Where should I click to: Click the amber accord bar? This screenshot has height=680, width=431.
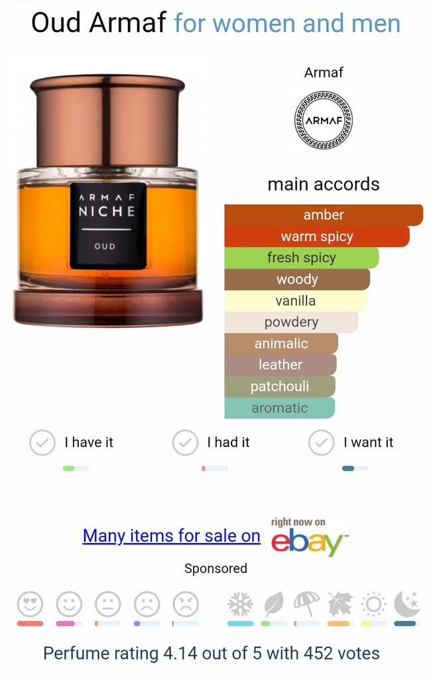(x=324, y=214)
